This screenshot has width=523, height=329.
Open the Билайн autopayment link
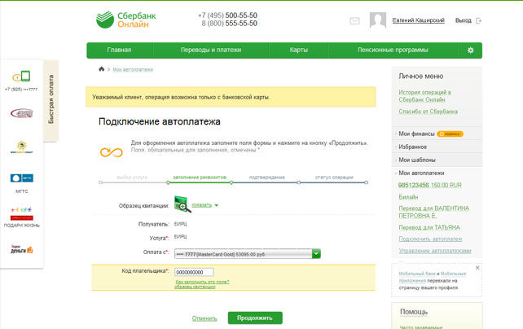[408, 197]
